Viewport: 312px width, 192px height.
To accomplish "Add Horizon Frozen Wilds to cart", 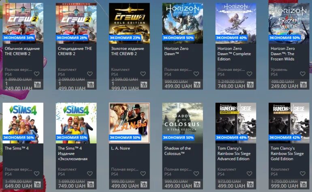I will click(303, 85).
